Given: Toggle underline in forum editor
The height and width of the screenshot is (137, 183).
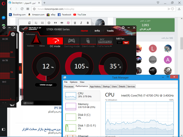Looking at the screenshot, I should point(75,23).
